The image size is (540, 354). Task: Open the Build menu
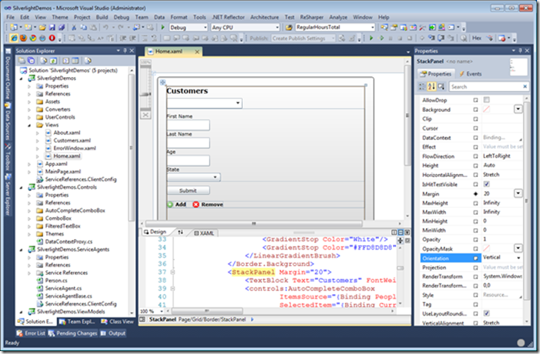click(101, 17)
